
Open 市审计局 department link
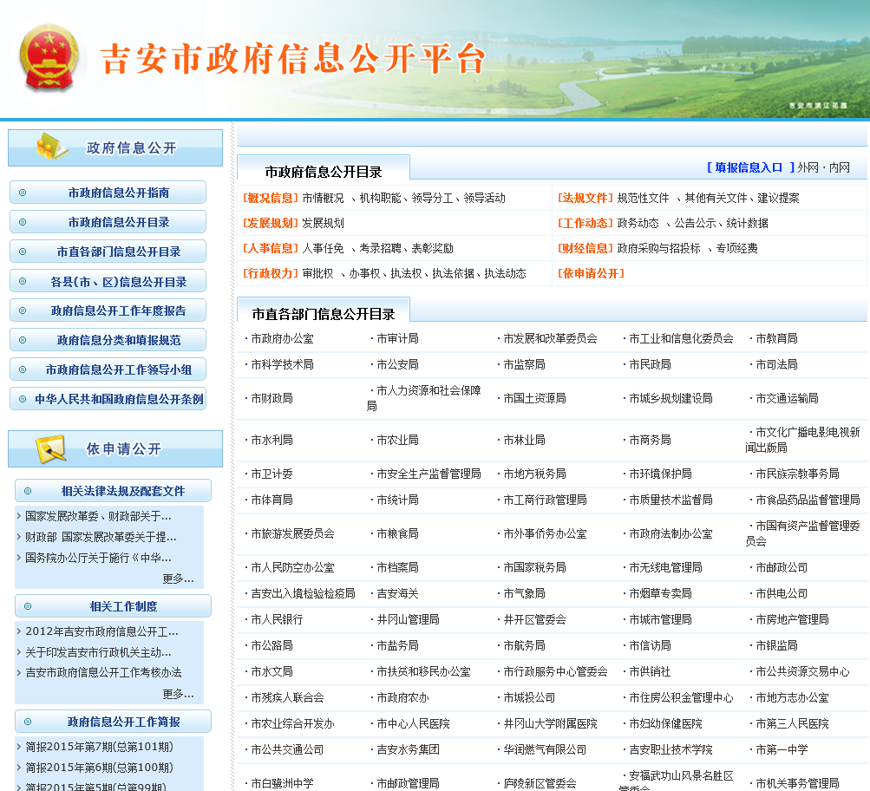398,338
